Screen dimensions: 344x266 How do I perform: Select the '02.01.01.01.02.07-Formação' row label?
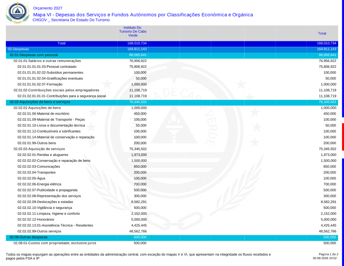(40, 85)
